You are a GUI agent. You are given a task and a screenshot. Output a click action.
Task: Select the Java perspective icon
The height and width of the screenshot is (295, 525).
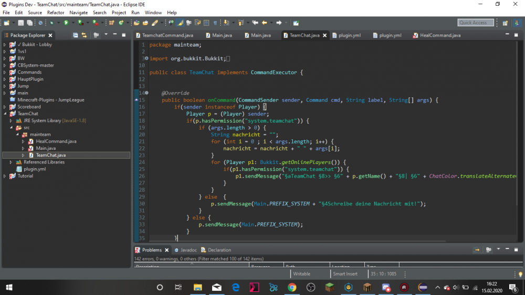pyautogui.click(x=517, y=23)
